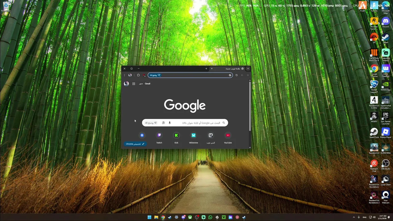Open the Gmail link
393x221 pixels.
pyautogui.click(x=147, y=84)
